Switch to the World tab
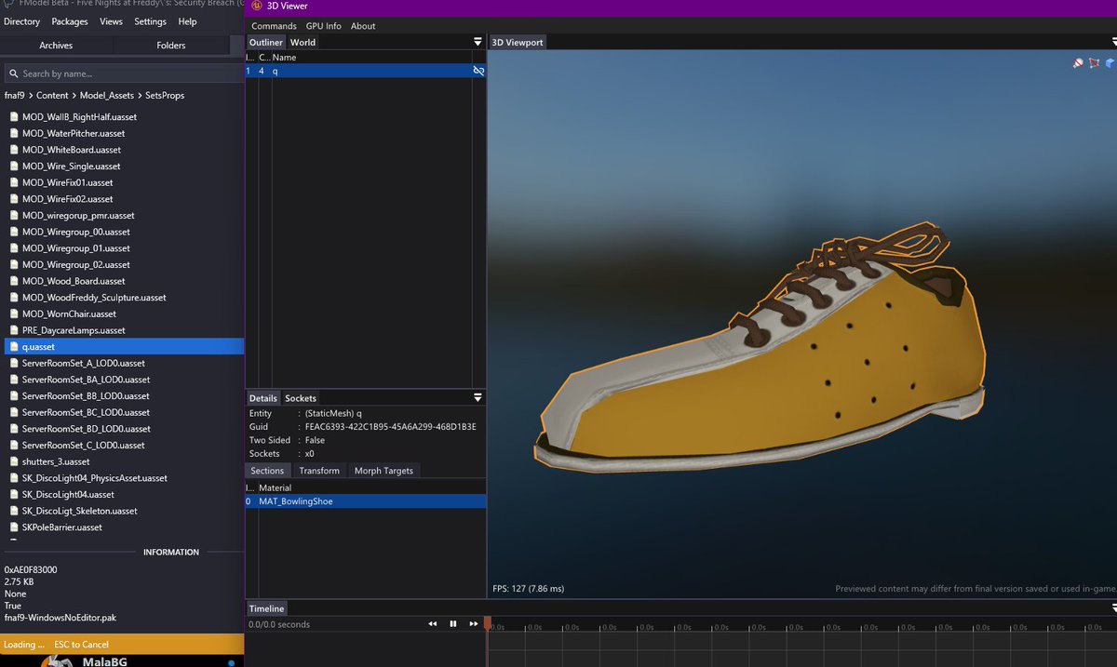The image size is (1117, 667). 303,42
